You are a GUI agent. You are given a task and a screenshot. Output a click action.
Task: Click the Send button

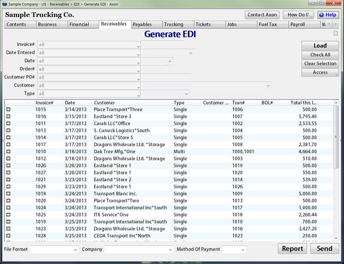tap(324, 249)
